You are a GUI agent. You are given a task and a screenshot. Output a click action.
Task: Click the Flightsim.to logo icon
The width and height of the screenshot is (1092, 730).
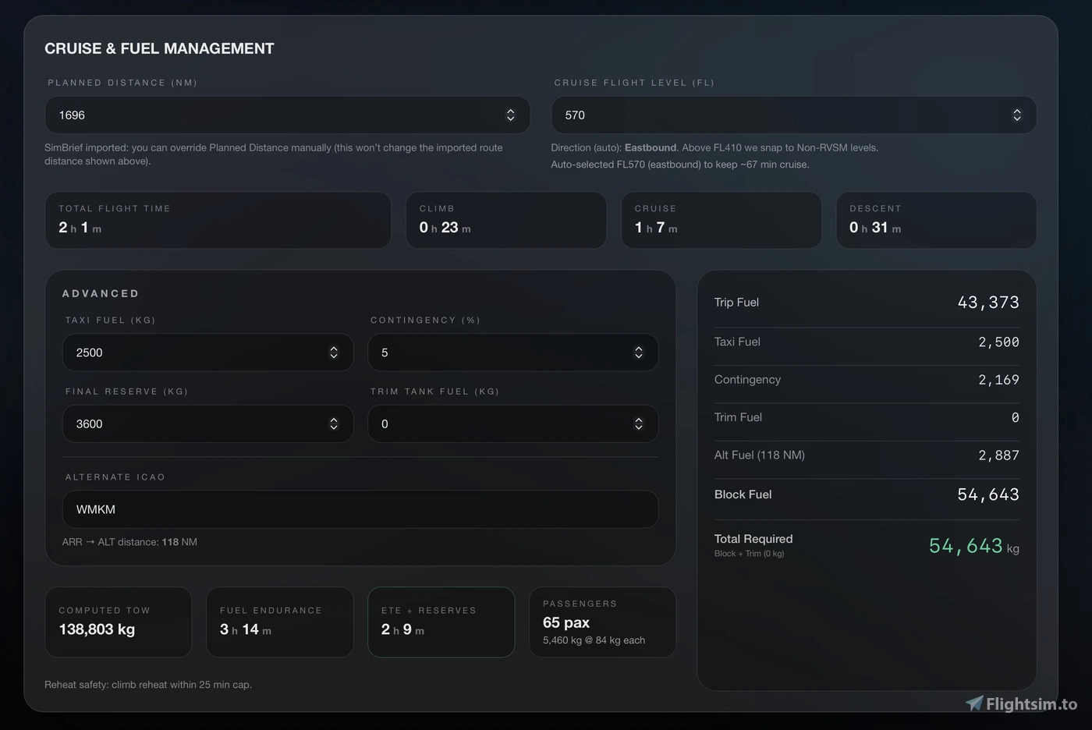coord(974,703)
